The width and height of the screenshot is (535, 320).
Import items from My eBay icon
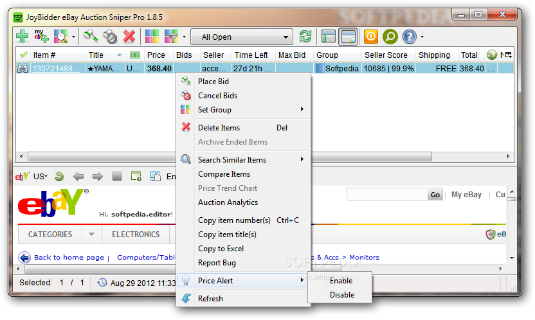[x=41, y=37]
